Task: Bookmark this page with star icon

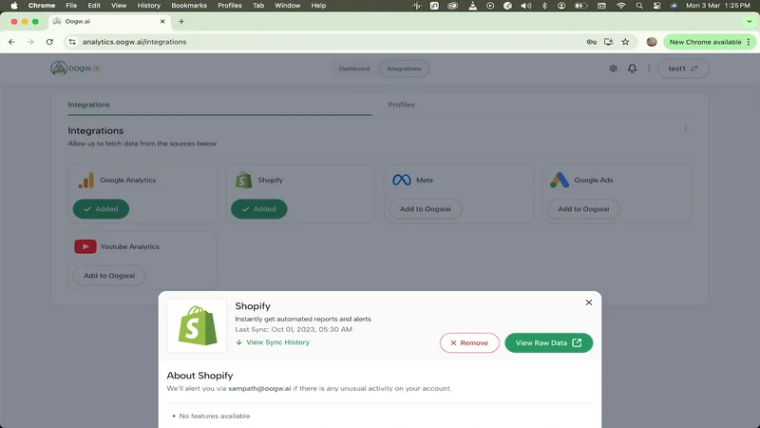Action: point(625,42)
